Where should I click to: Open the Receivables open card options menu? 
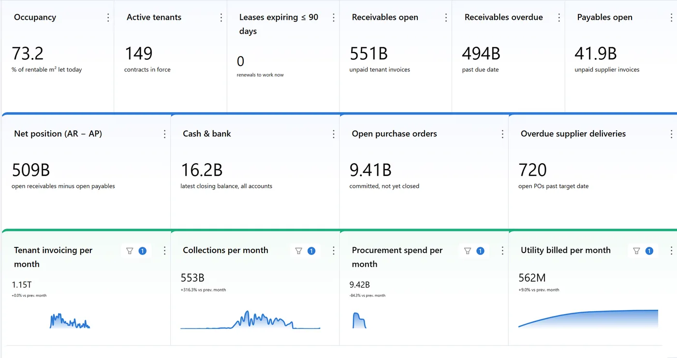click(446, 17)
